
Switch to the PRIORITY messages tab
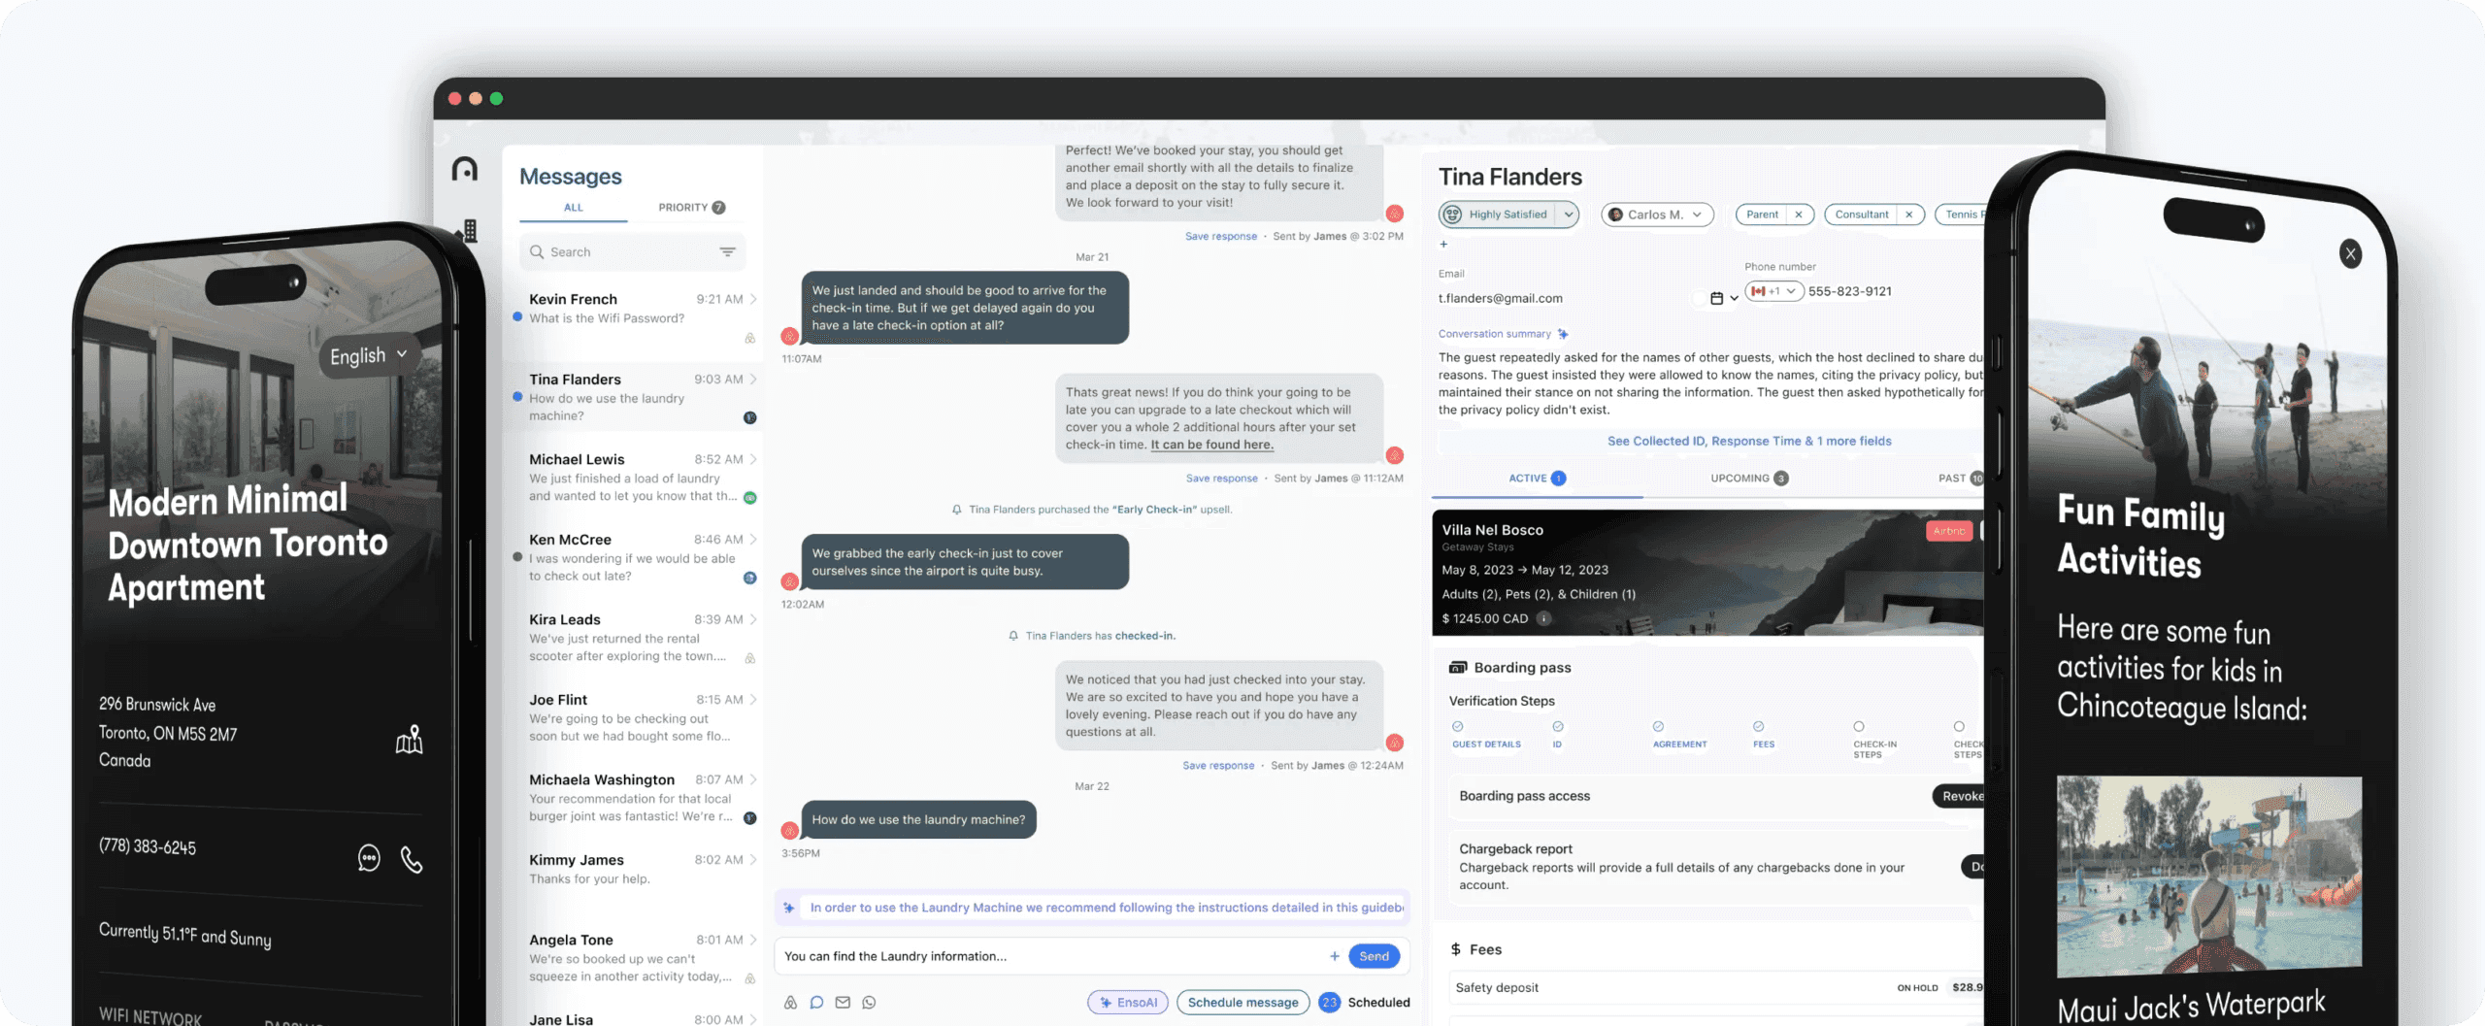tap(691, 208)
